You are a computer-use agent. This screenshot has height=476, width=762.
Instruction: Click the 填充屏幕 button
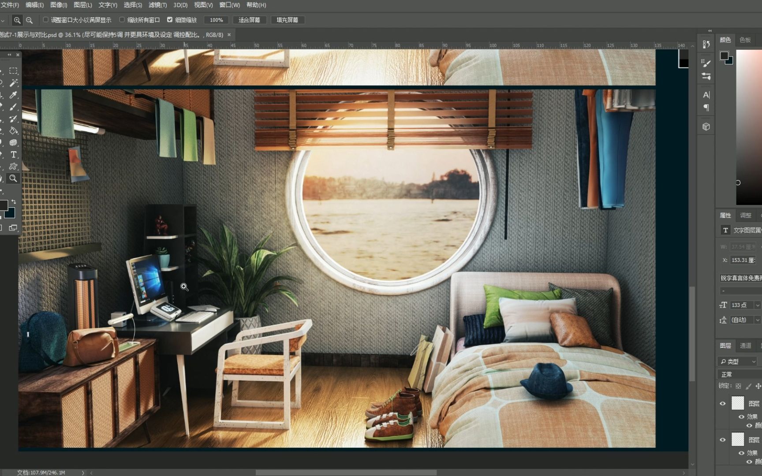click(287, 20)
